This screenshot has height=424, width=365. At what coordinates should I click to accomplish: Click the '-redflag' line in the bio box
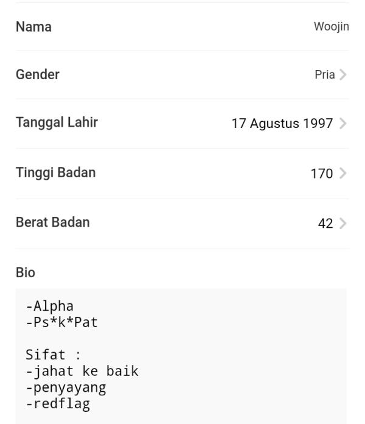pyautogui.click(x=58, y=404)
